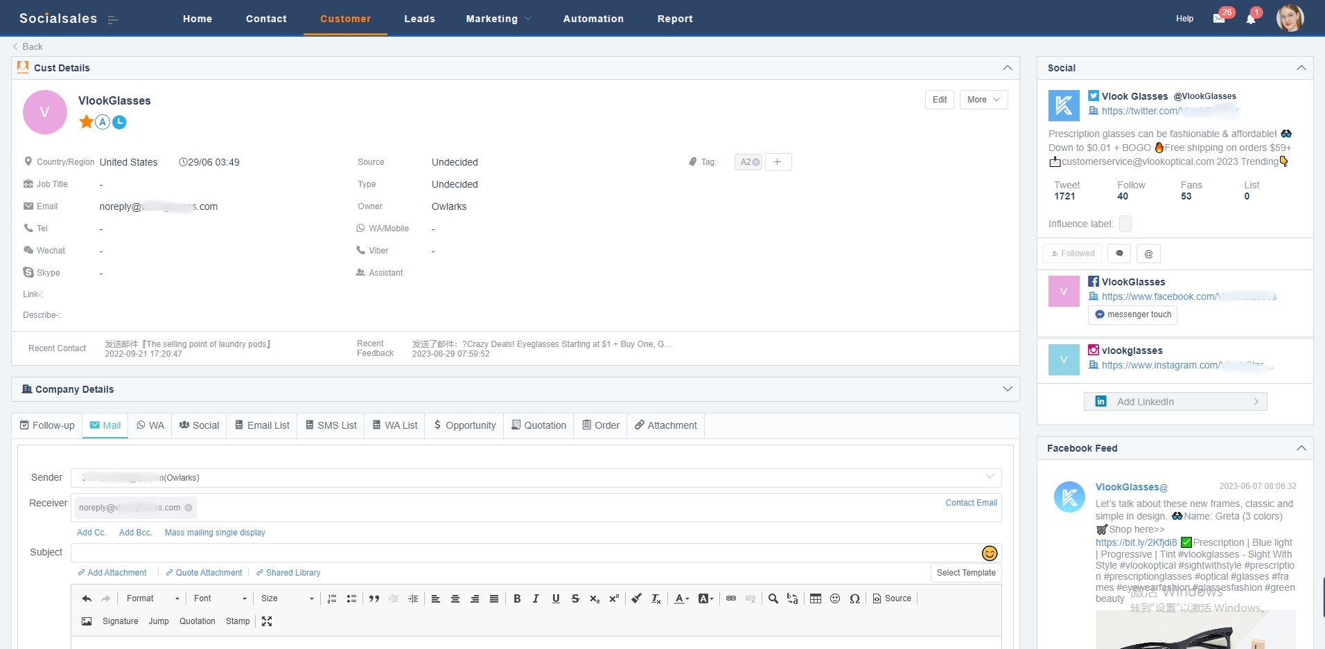Open the Report menu item
The image size is (1325, 649).
(x=675, y=19)
